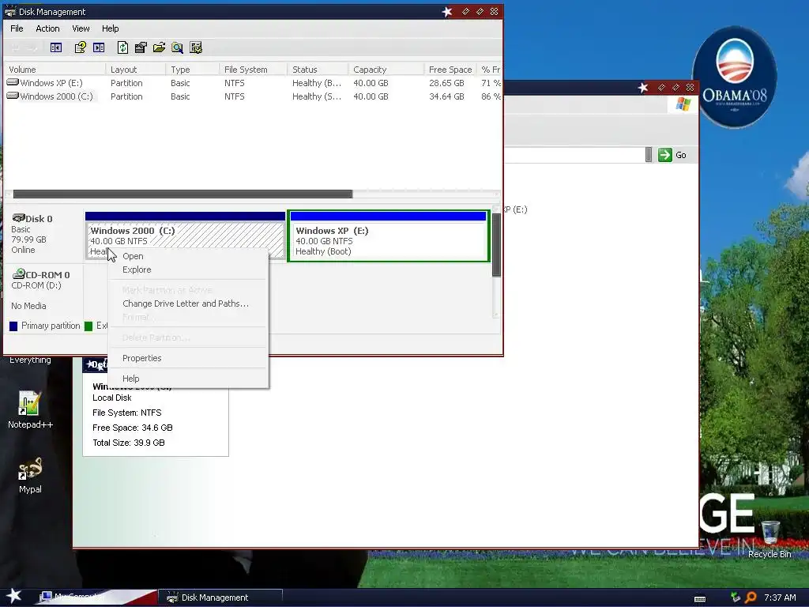Open the Help menu in menu bar
809x607 pixels.
[111, 28]
